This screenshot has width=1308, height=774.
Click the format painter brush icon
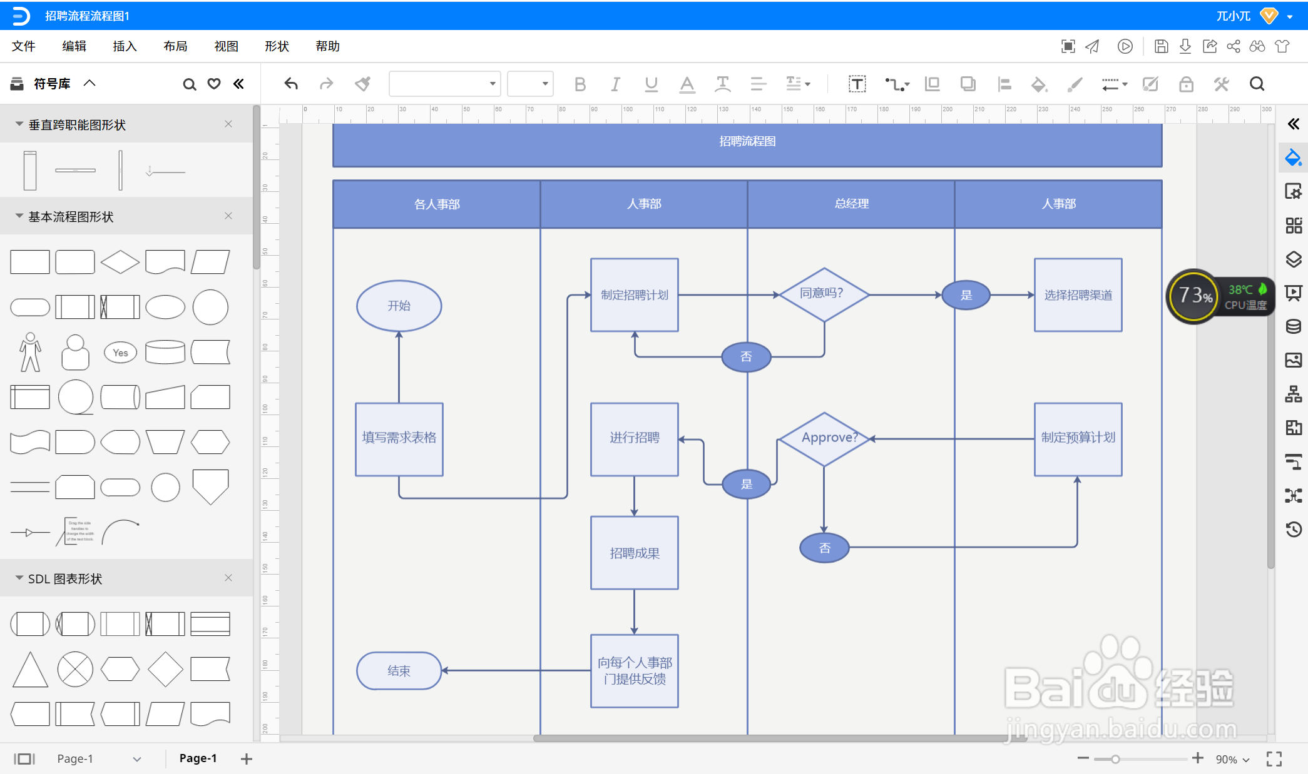(362, 84)
